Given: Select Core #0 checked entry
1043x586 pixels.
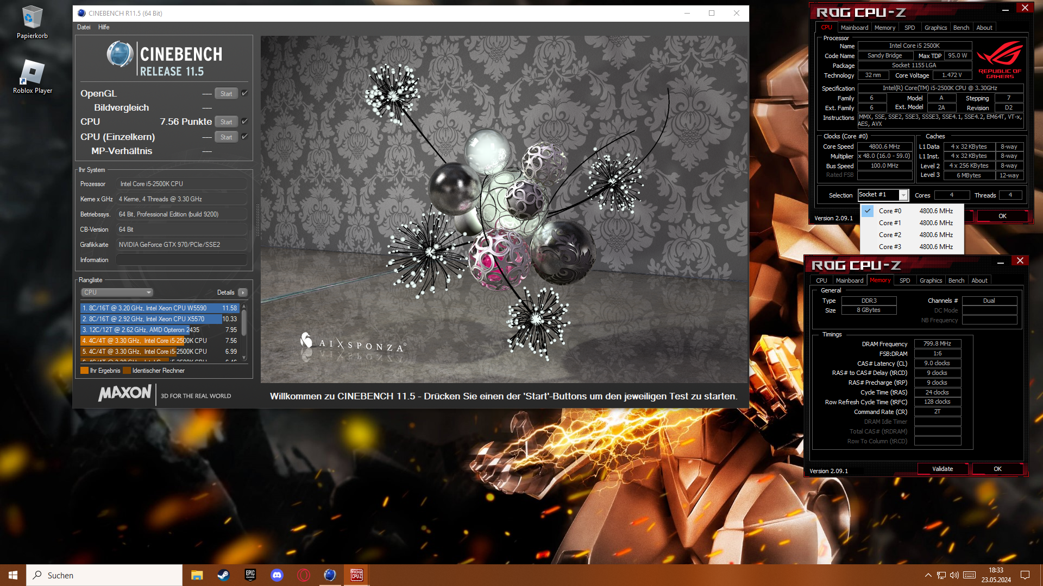Looking at the screenshot, I should point(912,211).
